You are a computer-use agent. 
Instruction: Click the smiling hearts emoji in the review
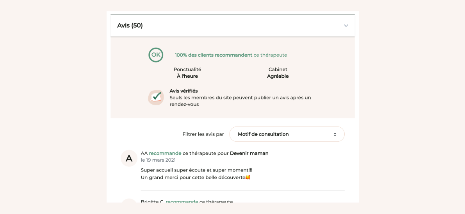click(248, 178)
